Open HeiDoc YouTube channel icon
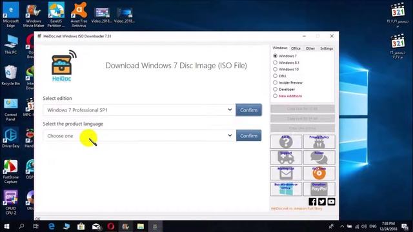The image size is (413, 232). pyautogui.click(x=331, y=202)
